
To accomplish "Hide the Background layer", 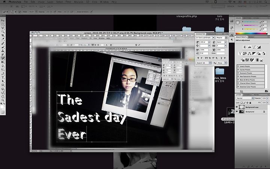I will (x=237, y=112).
